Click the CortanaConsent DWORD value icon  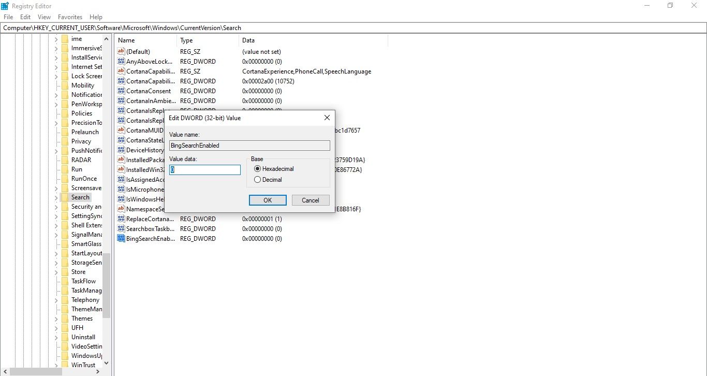pyautogui.click(x=121, y=91)
